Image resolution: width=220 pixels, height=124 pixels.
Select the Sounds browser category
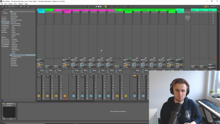(5, 18)
